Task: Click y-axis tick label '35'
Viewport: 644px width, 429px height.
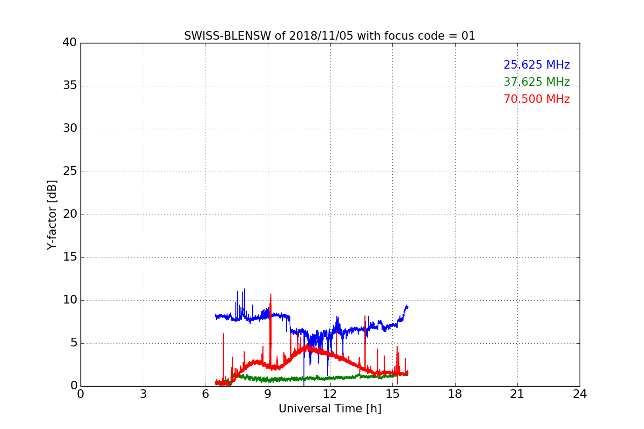Action: 70,86
